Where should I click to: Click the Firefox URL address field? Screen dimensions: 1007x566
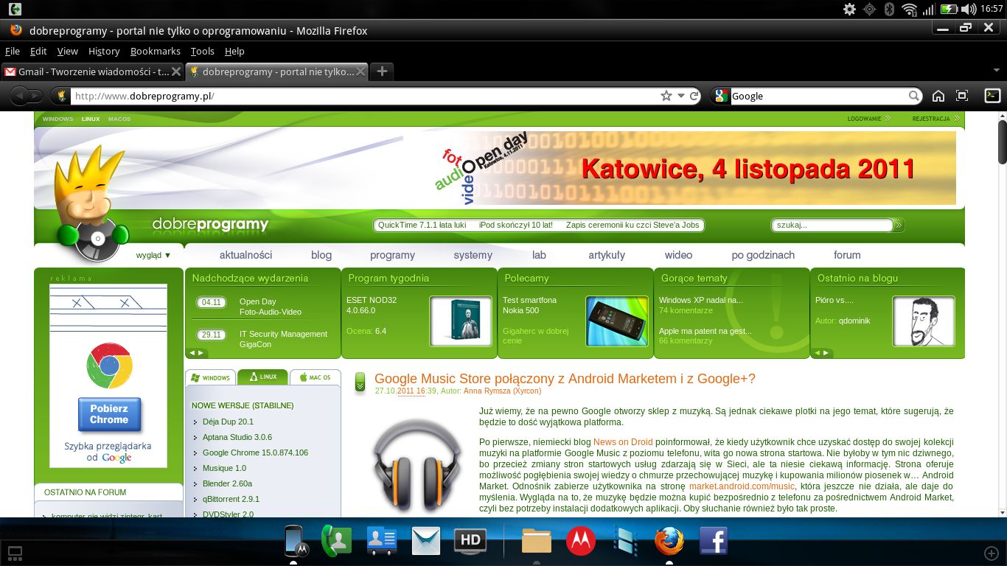click(364, 96)
